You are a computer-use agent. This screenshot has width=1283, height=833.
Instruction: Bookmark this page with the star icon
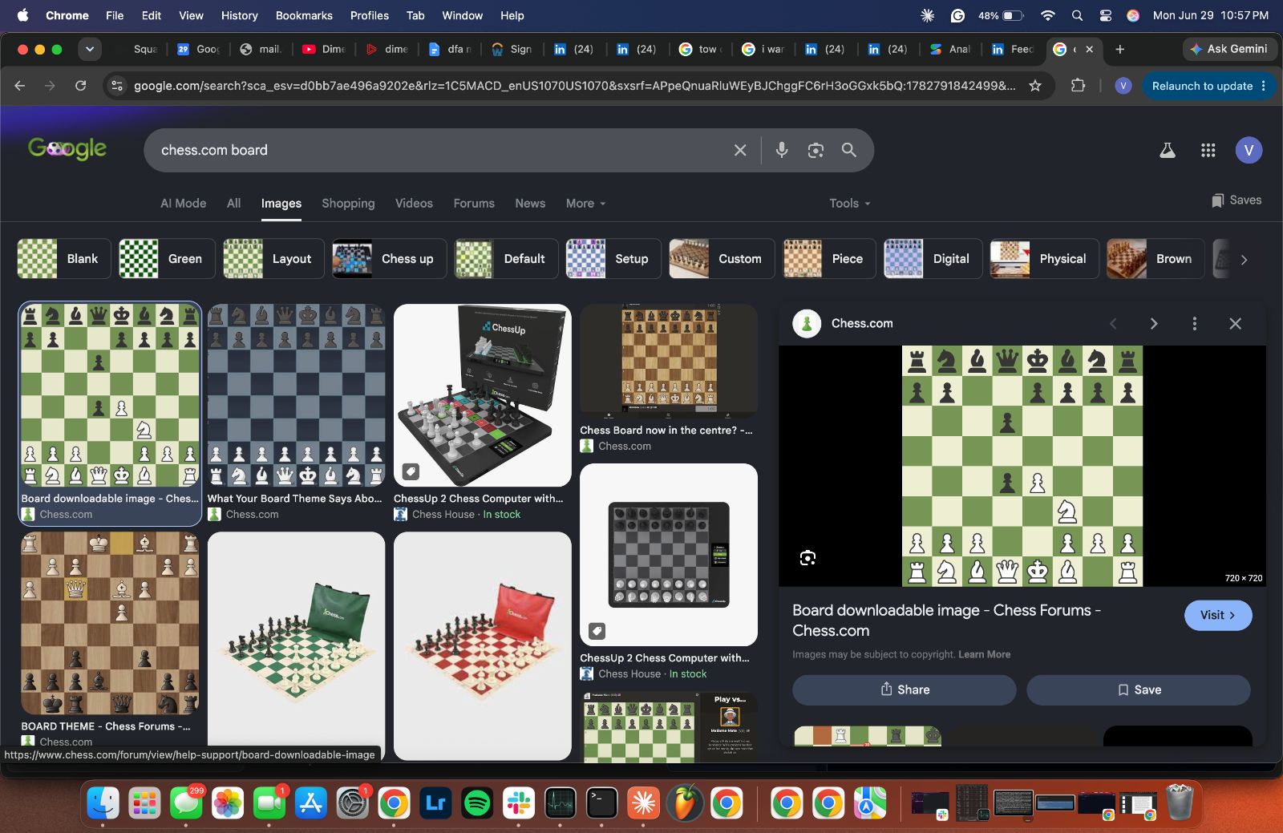(1035, 86)
